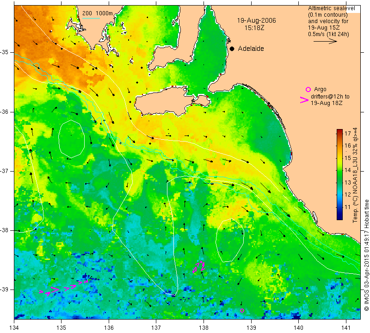The width and height of the screenshot is (370, 333).
Task: Click the 14 value on temperature scale
Action: click(x=348, y=170)
